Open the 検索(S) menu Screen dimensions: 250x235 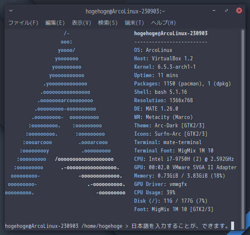point(108,23)
